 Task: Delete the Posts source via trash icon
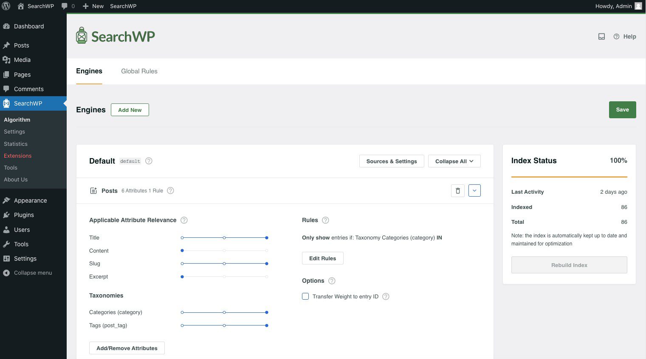pyautogui.click(x=457, y=190)
